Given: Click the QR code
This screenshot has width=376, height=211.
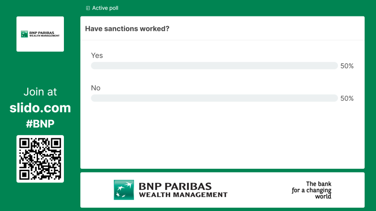Looking at the screenshot, I should pyautogui.click(x=40, y=158).
